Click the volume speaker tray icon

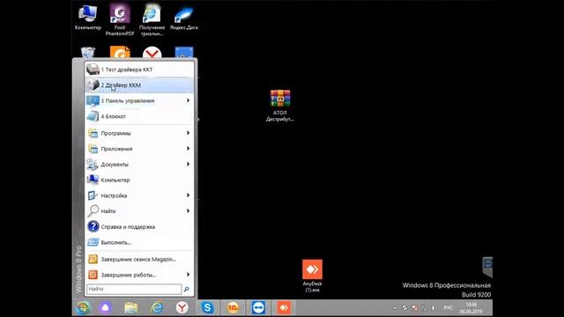point(434,308)
